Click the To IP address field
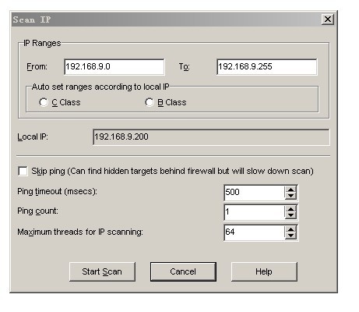 point(267,67)
